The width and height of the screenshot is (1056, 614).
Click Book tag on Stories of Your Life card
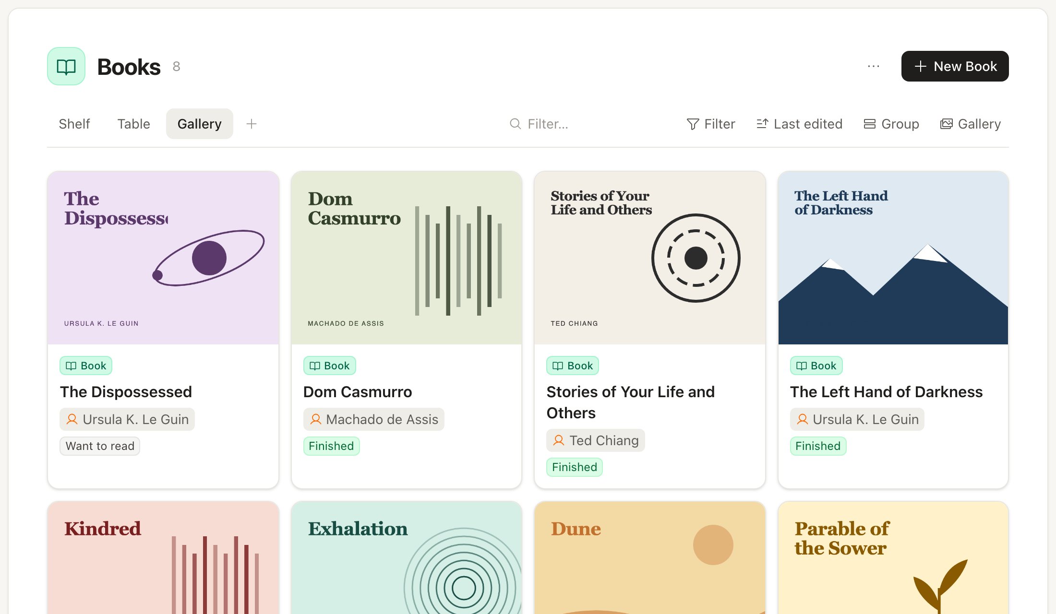coord(573,366)
